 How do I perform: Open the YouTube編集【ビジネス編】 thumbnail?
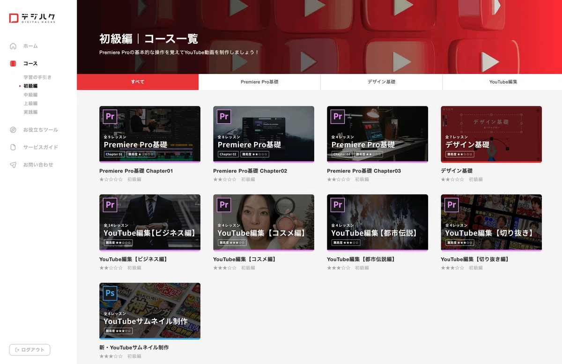150,223
